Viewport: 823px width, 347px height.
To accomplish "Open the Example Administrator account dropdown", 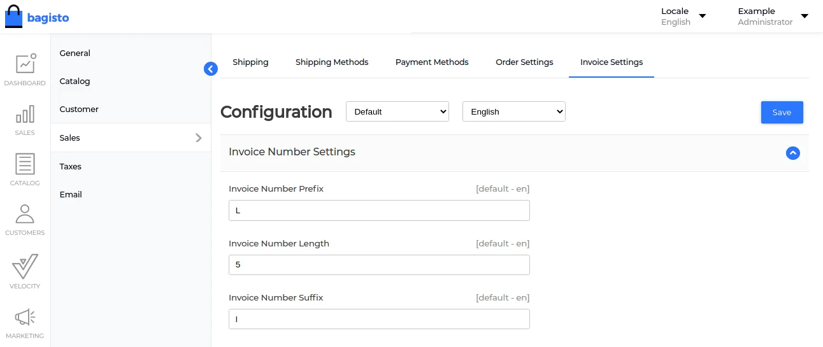I will coord(773,17).
